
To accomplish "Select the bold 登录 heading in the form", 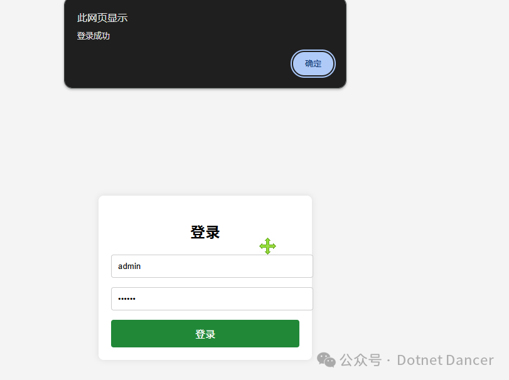I will click(205, 232).
